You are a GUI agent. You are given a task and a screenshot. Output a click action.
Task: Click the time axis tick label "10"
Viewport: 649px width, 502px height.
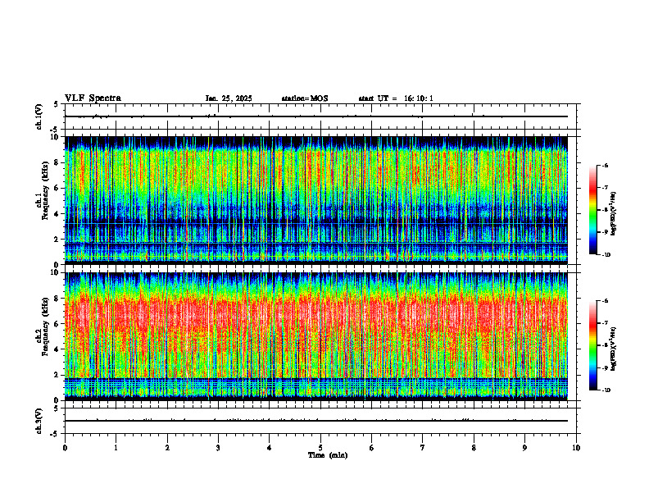[576, 448]
